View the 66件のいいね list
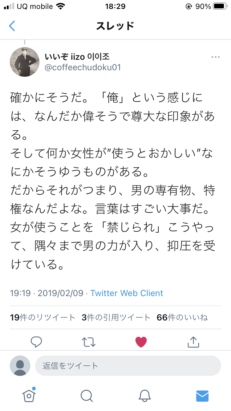Screen dimensions: 231x411 click(x=182, y=317)
